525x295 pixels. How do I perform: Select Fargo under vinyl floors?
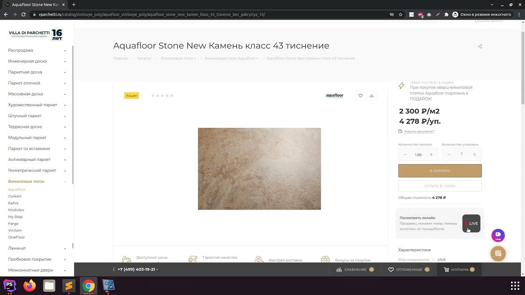(13, 224)
